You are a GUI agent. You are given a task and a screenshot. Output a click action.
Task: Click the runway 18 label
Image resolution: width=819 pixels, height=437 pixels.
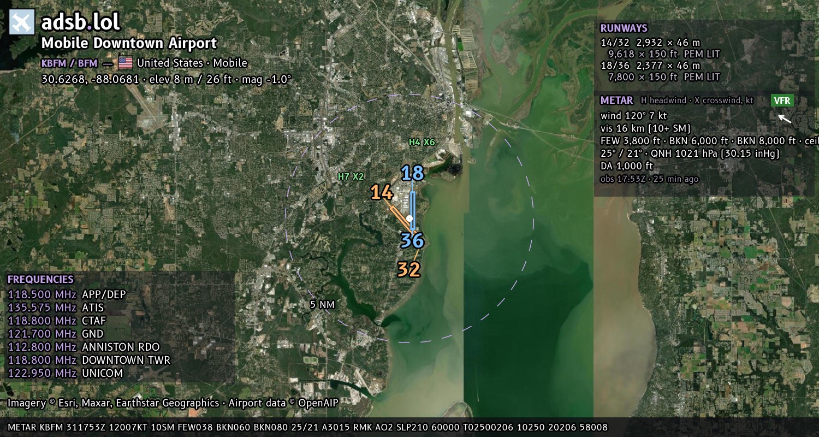412,173
